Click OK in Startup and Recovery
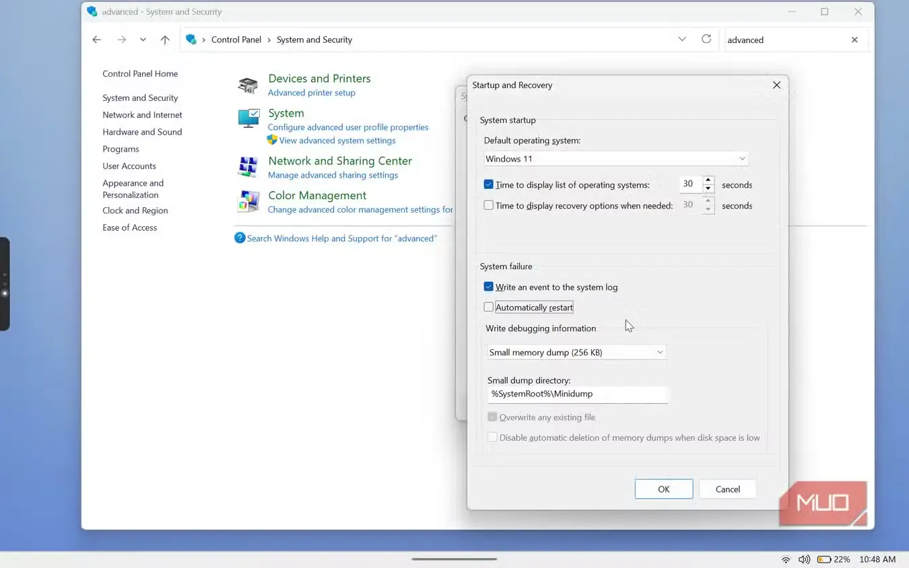909x568 pixels. click(664, 489)
